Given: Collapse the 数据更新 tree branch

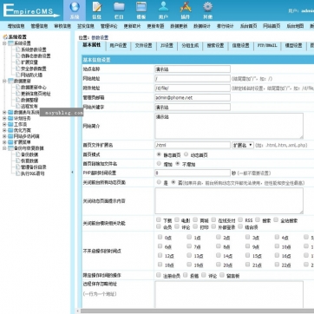Looking at the screenshot, I should [x=4, y=81].
